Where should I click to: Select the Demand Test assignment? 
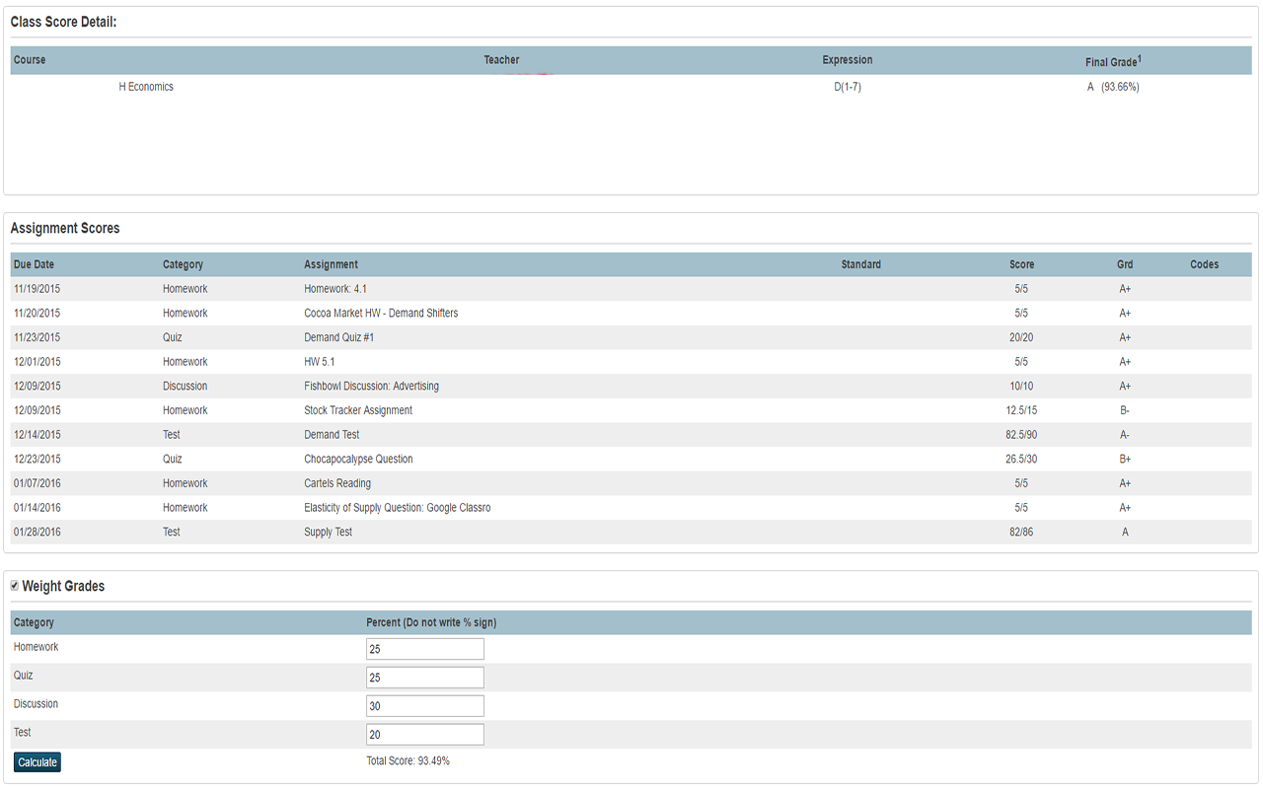(332, 435)
